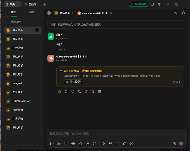Click the 有可用更新 update button
This screenshot has width=190, height=151.
(138, 4)
